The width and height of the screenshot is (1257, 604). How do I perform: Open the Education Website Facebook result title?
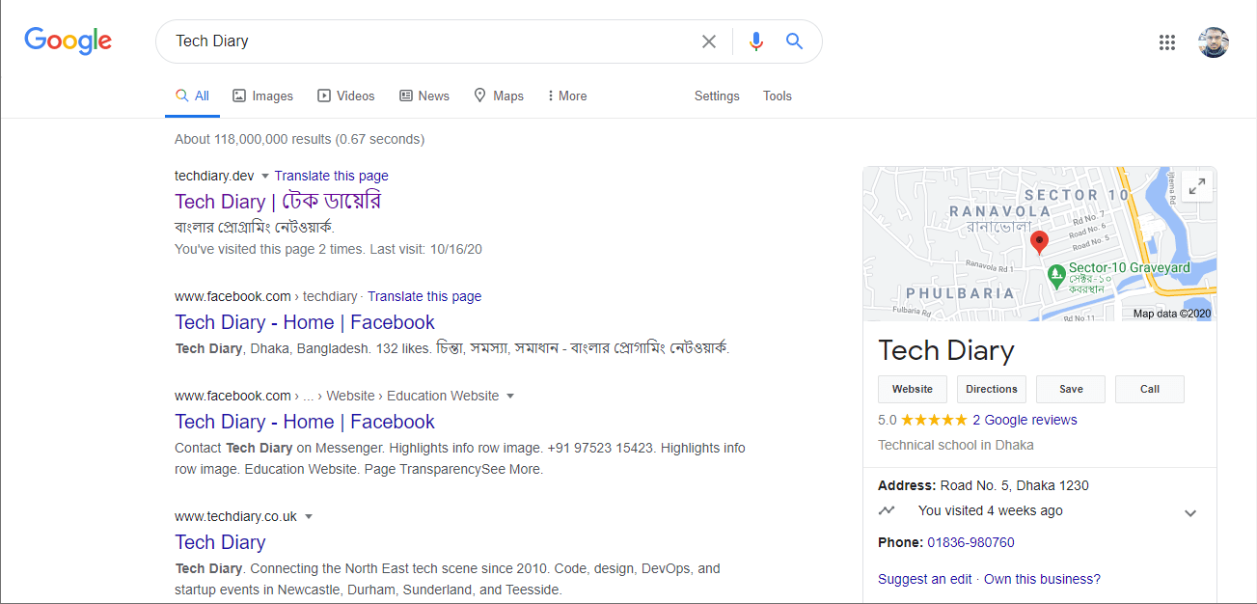305,422
